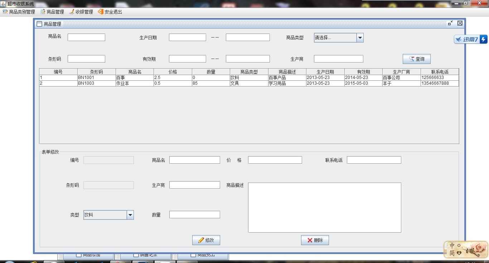The width and height of the screenshot is (489, 263).
Task: Select the BN1001 table cell
Action: pyautogui.click(x=96, y=78)
